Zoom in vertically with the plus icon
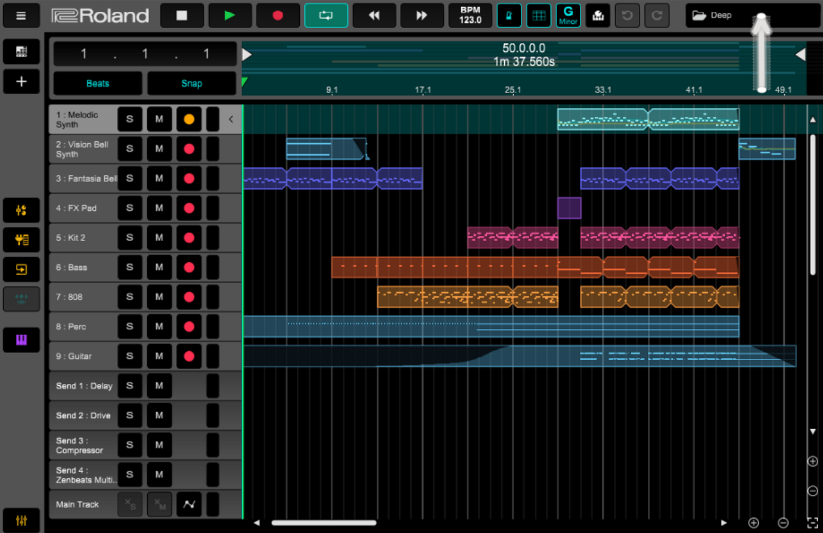The width and height of the screenshot is (823, 533). coord(812,461)
